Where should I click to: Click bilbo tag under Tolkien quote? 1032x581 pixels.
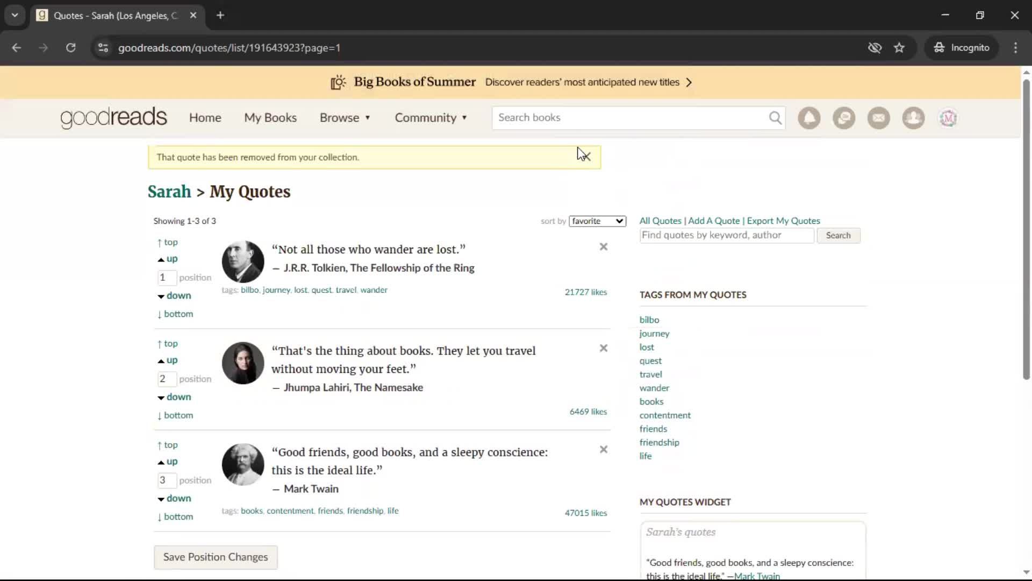(249, 290)
